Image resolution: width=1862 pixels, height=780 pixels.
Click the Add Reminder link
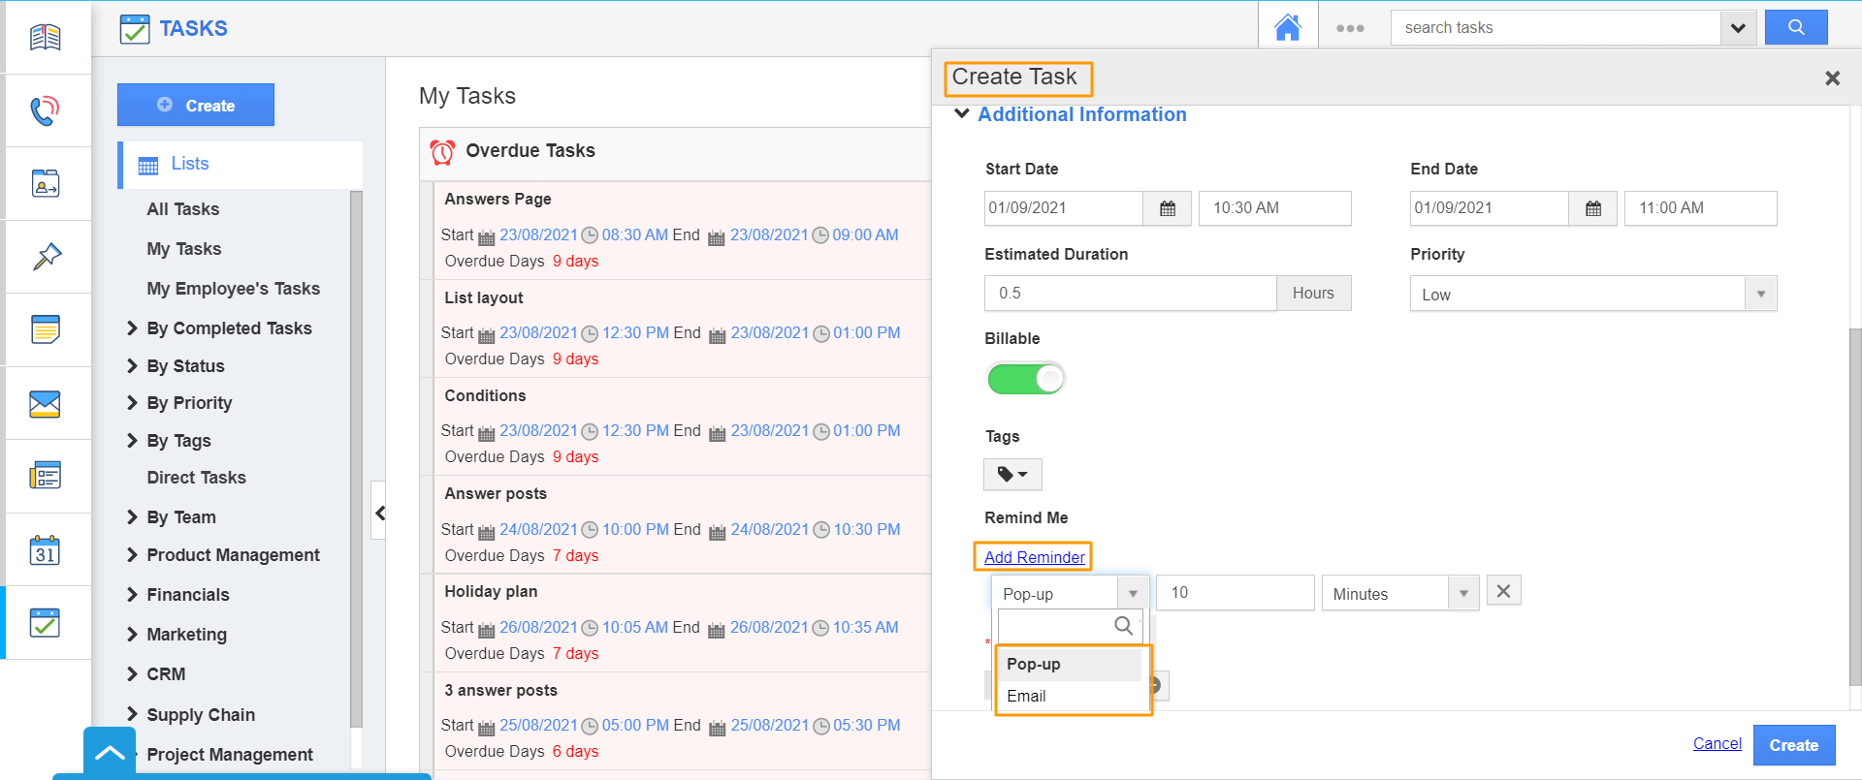1034,557
